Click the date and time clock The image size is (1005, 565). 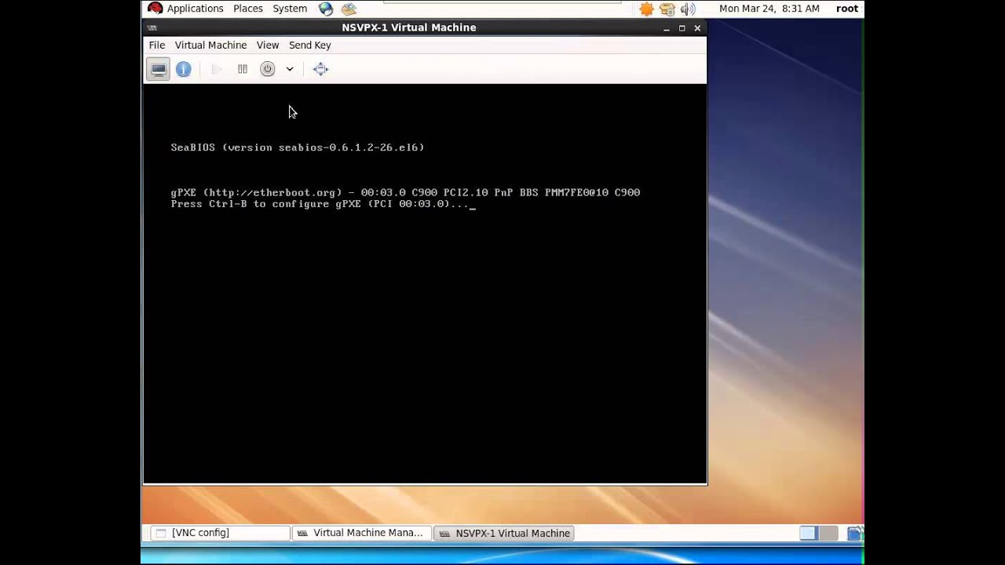click(769, 9)
